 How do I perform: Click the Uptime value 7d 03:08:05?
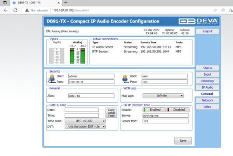click(x=170, y=33)
